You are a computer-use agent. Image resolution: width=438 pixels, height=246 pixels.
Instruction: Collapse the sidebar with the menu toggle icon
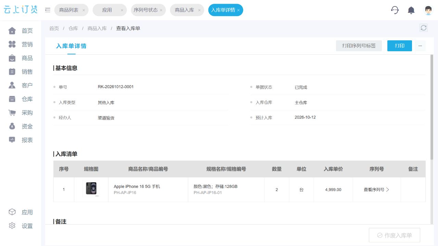pos(48,10)
